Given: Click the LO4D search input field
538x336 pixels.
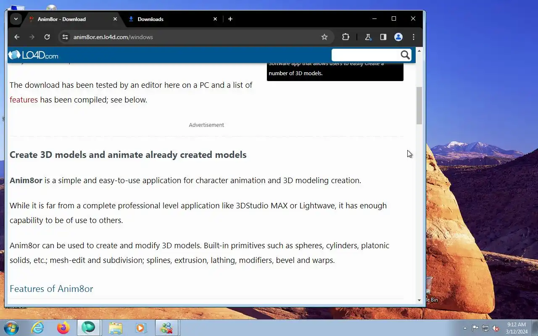Looking at the screenshot, I should click(365, 55).
